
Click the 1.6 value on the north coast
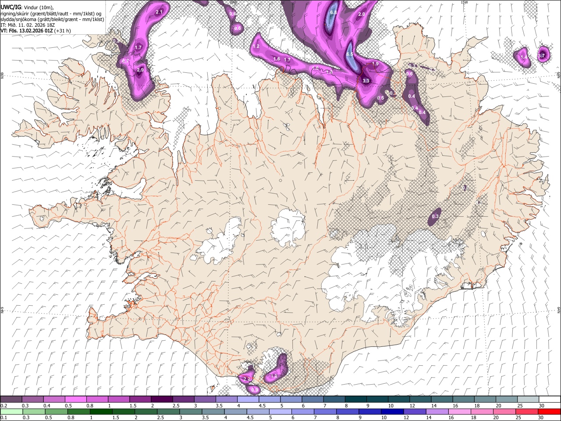click(x=277, y=59)
